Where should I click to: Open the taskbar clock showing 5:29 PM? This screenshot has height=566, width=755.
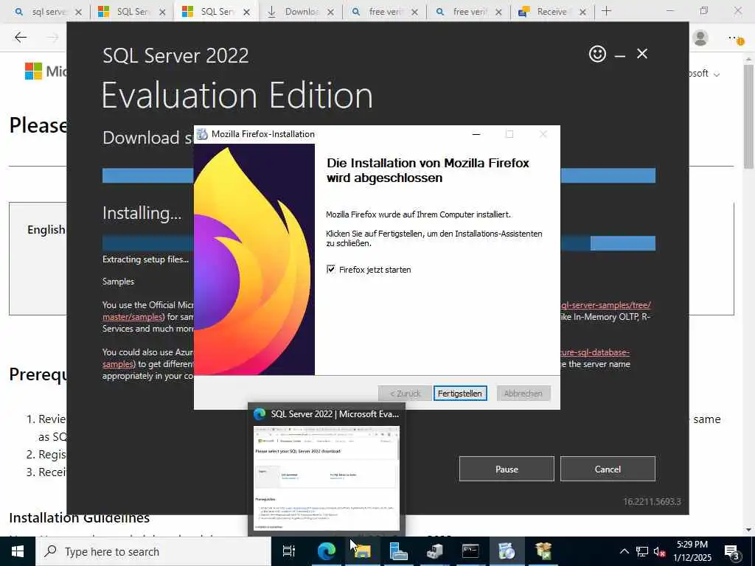[x=692, y=551]
